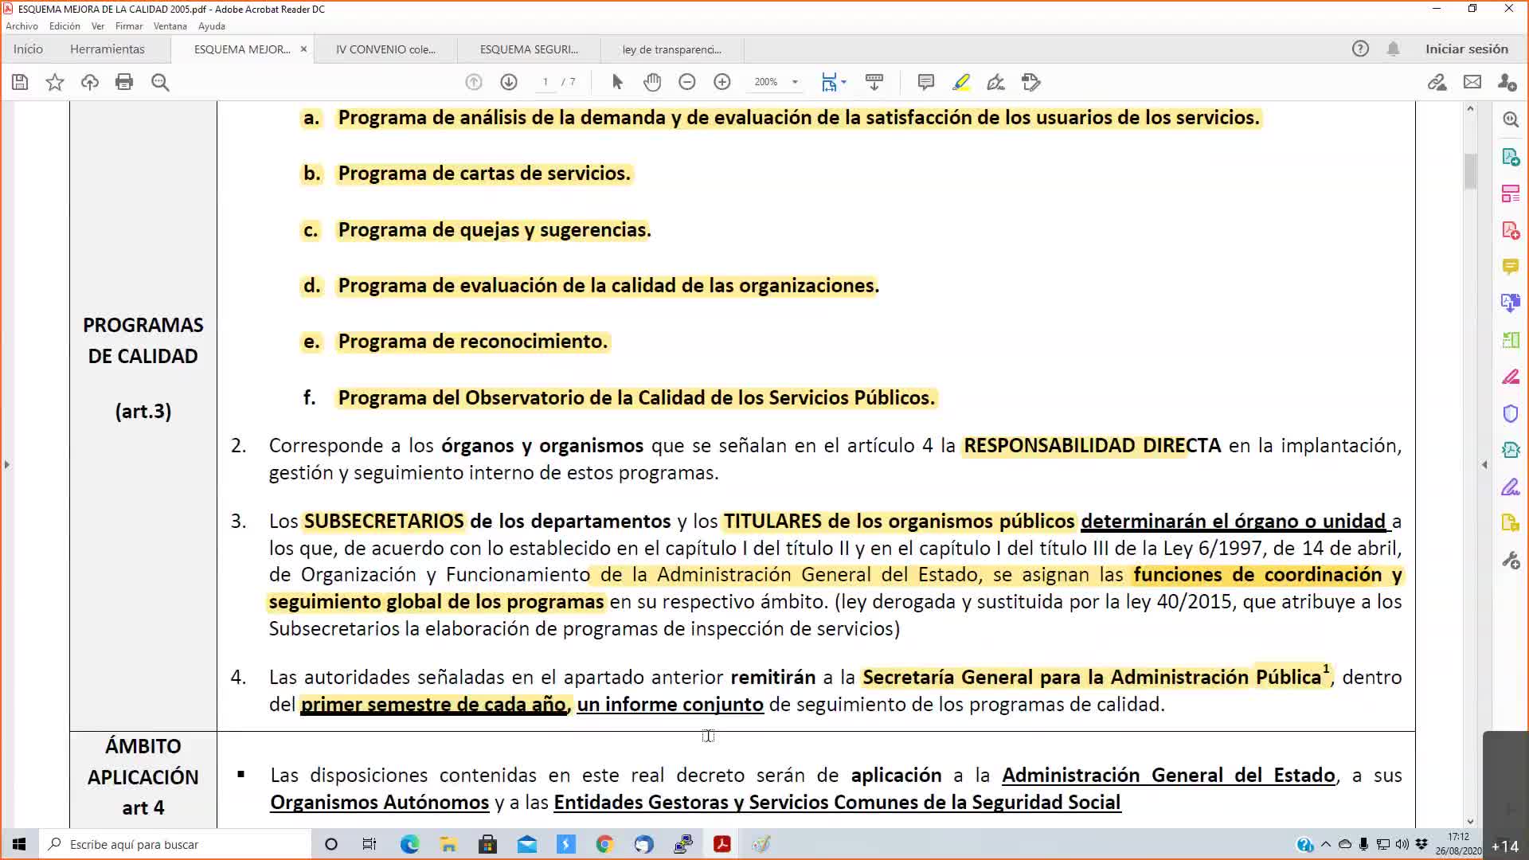The width and height of the screenshot is (1529, 860).
Task: Open Fill and Sign tool in right pane
Action: pyautogui.click(x=1511, y=487)
